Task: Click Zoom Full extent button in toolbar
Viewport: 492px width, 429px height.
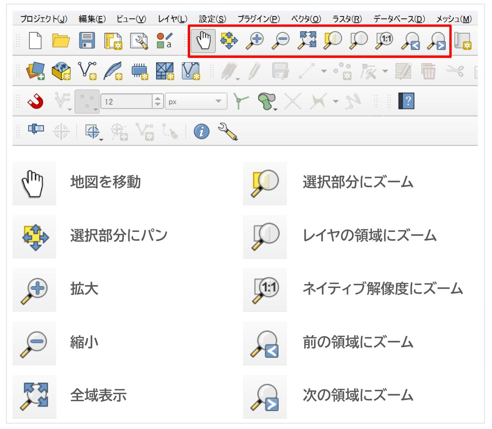Action: coord(307,40)
